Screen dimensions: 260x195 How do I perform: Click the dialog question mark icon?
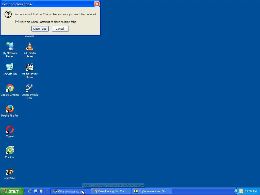coord(8,14)
